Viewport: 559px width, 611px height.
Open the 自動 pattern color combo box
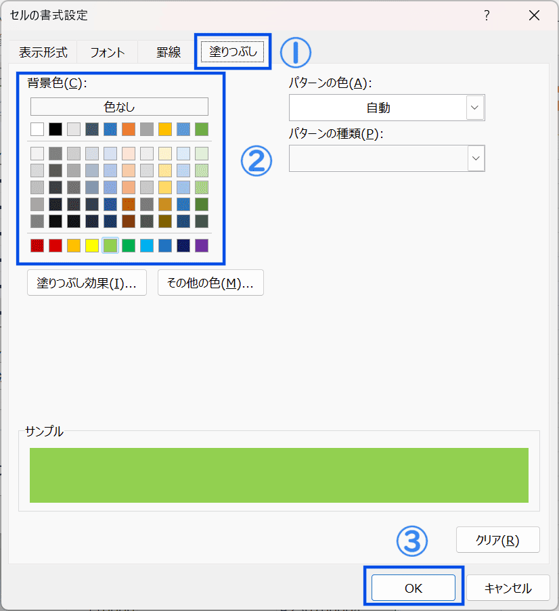(x=386, y=108)
